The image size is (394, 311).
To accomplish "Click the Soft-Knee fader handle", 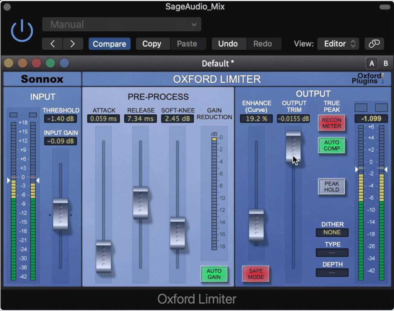I will pos(177,233).
